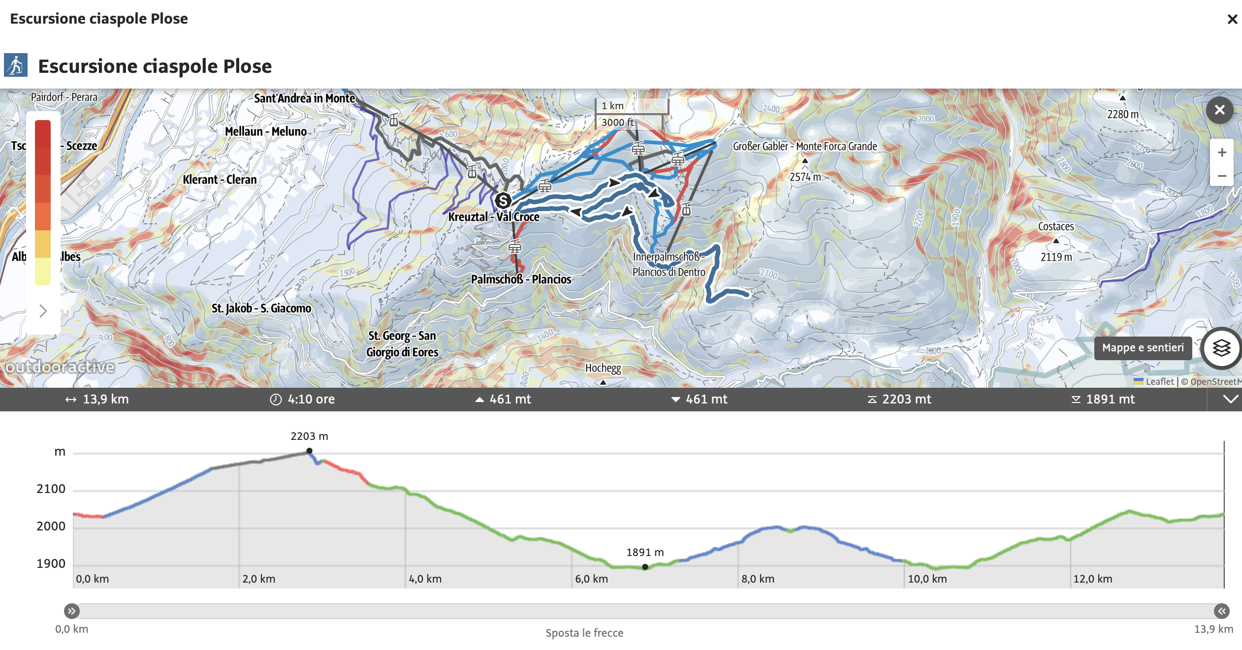The image size is (1242, 650).
Task: Click the Kreuztal - Val Croce map label
Action: coord(494,217)
